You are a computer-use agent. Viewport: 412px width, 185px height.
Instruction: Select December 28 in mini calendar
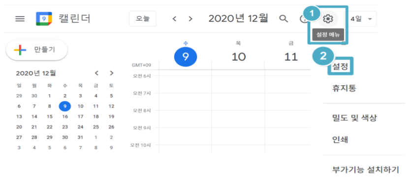34,137
